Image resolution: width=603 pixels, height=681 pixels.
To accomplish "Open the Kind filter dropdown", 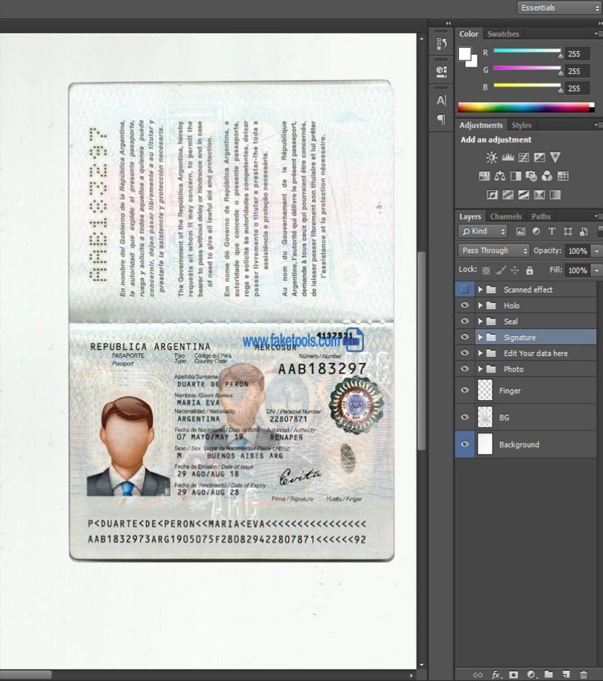I will [483, 231].
